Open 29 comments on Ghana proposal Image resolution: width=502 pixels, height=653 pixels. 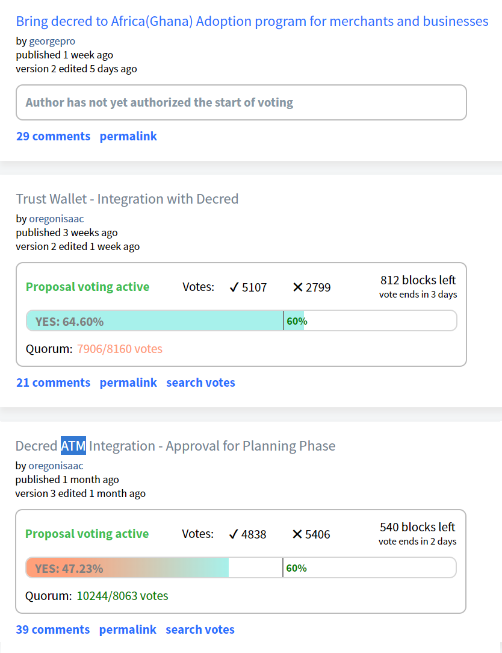54,136
